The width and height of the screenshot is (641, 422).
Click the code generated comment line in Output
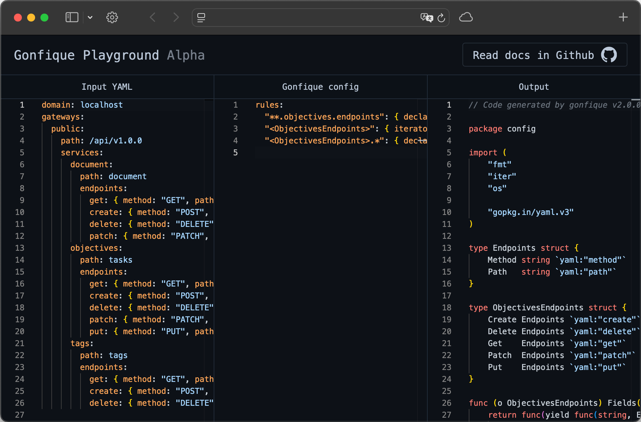pyautogui.click(x=555, y=105)
